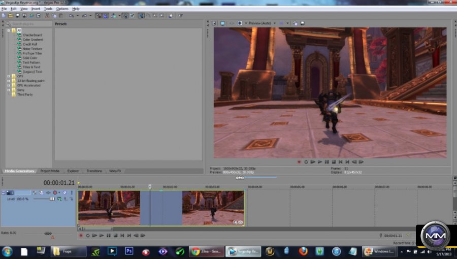Save snapshot of preview frame to file

304,23
